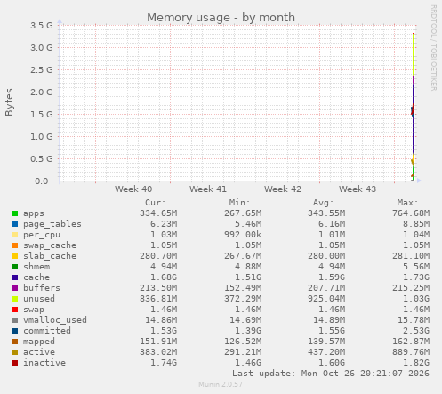Click the 'Week 40' axis label
Image resolution: width=442 pixels, height=394 pixels.
coord(133,189)
